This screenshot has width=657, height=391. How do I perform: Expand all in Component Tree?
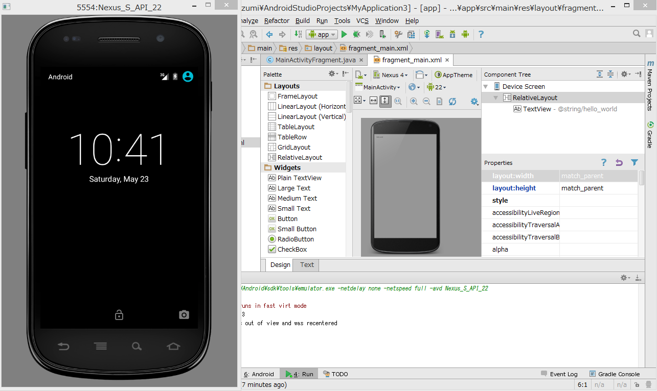click(600, 75)
